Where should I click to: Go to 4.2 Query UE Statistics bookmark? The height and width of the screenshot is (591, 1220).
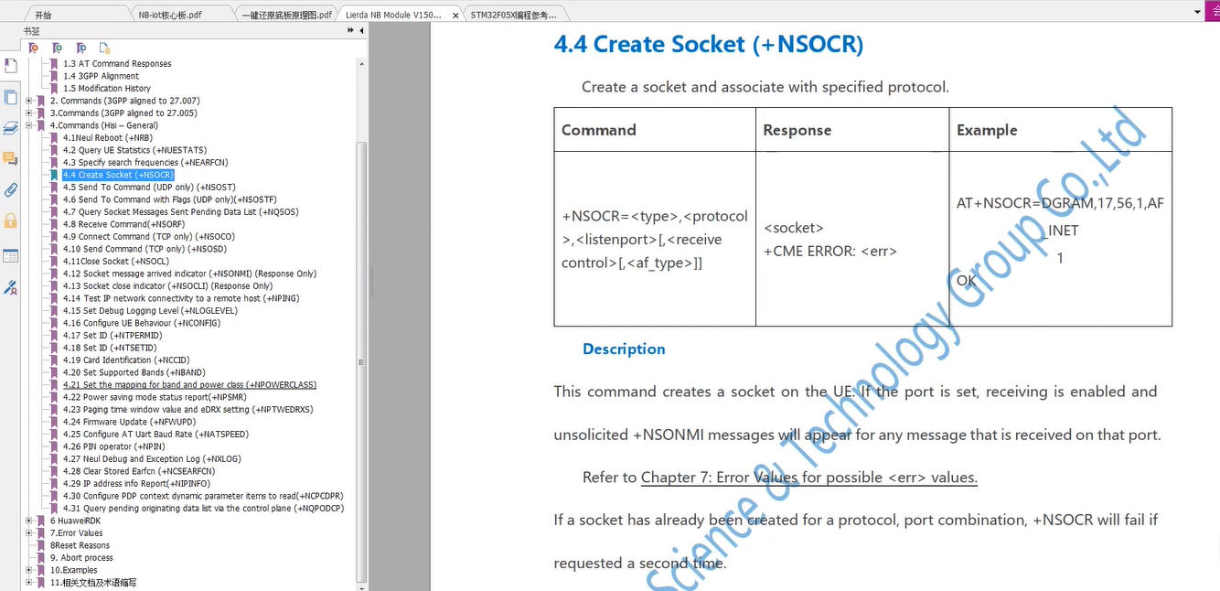point(134,150)
